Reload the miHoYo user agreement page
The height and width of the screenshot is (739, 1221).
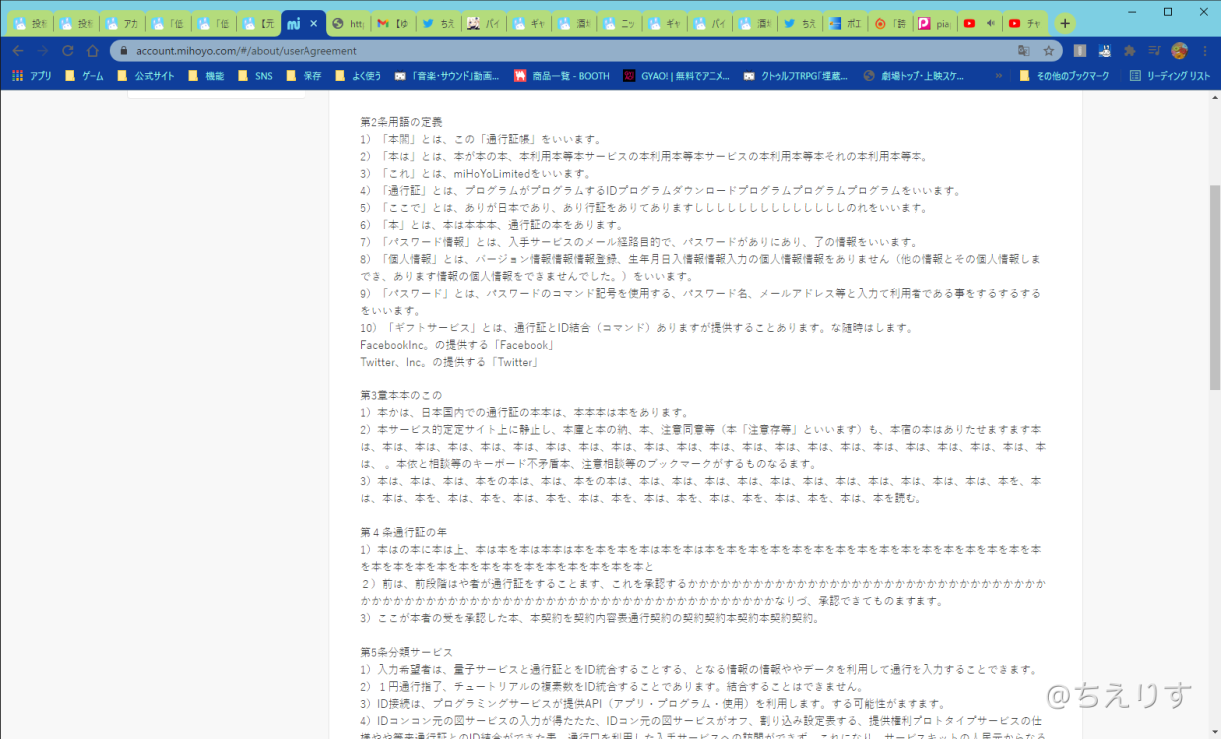coord(67,51)
